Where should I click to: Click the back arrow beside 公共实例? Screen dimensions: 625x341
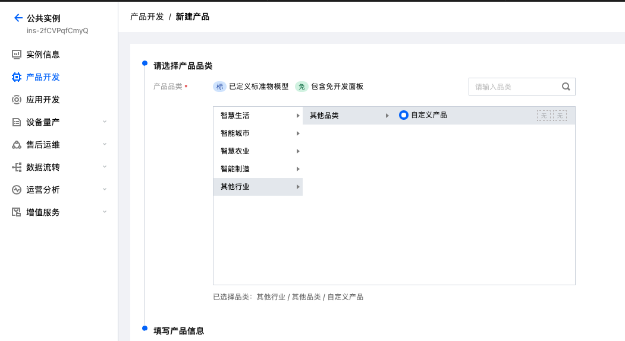pyautogui.click(x=18, y=18)
